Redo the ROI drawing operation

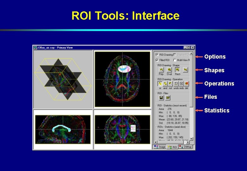point(181,84)
